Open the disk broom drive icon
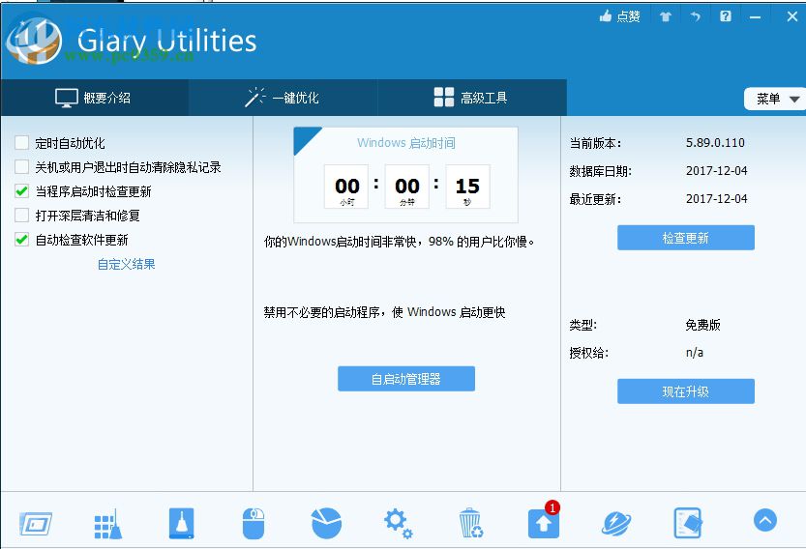The height and width of the screenshot is (549, 806). (x=182, y=523)
